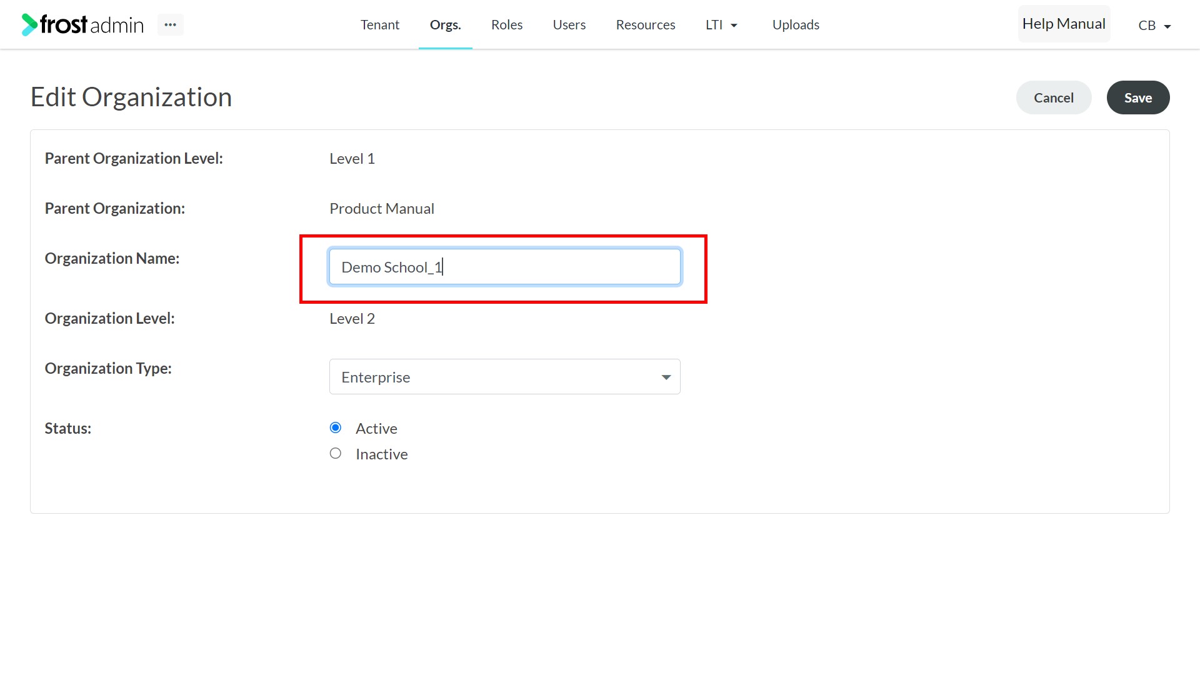The height and width of the screenshot is (675, 1200).
Task: Select the Active status radio button
Action: coord(336,428)
